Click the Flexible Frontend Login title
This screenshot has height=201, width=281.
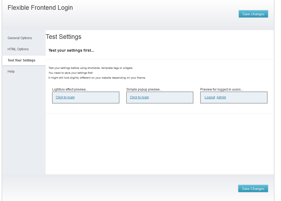40,8
